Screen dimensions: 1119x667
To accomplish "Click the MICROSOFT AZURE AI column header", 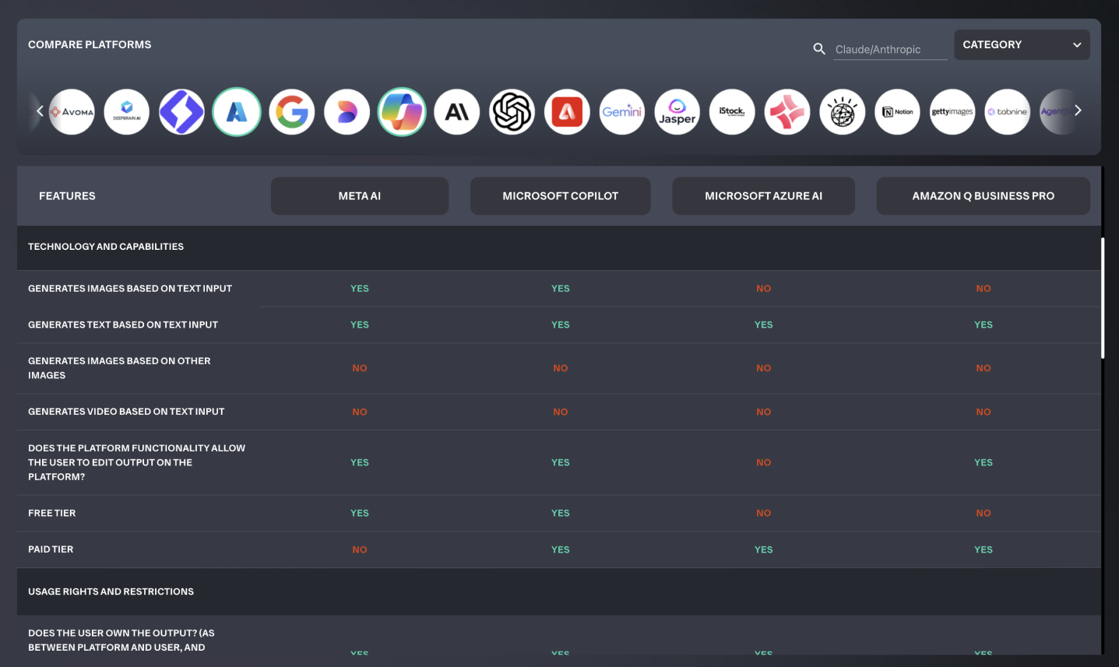I will (x=764, y=196).
